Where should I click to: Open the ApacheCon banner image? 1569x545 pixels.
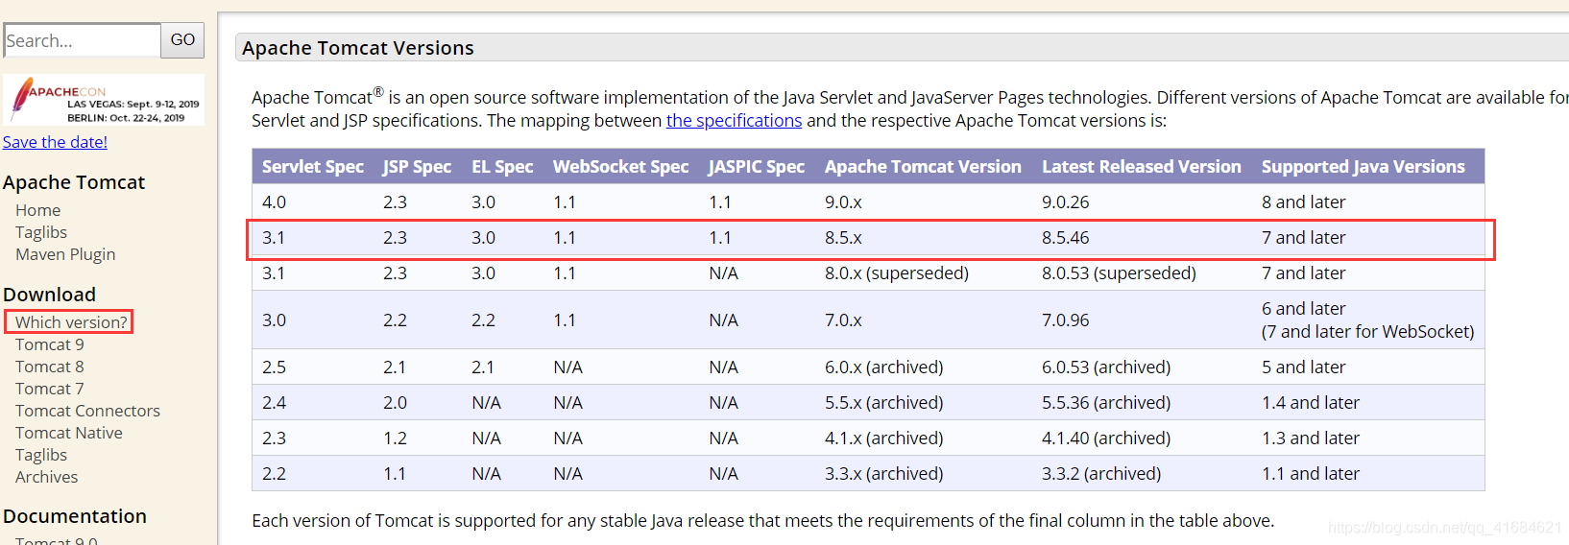click(x=104, y=100)
